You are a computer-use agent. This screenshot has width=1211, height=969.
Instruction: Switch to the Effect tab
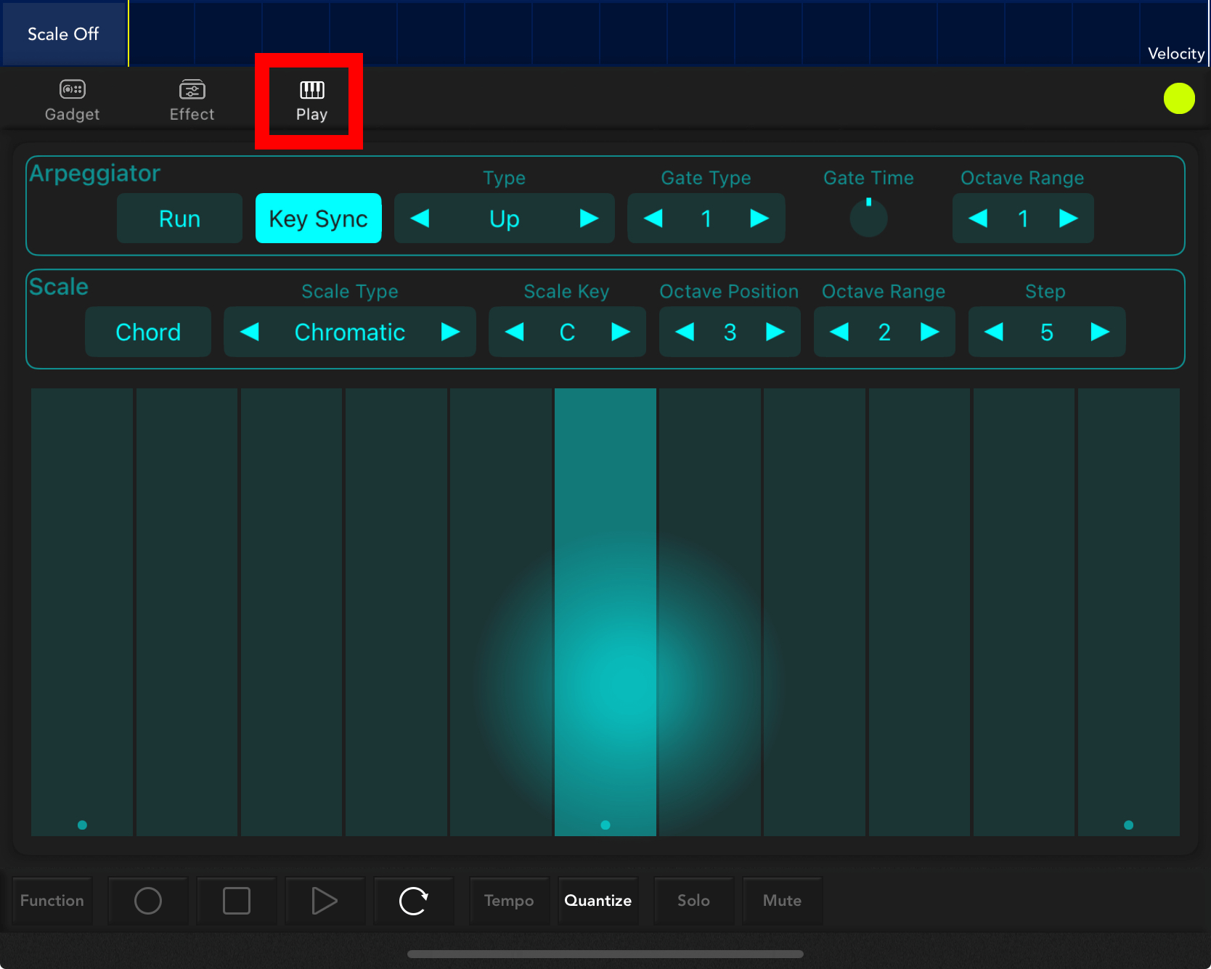[192, 100]
